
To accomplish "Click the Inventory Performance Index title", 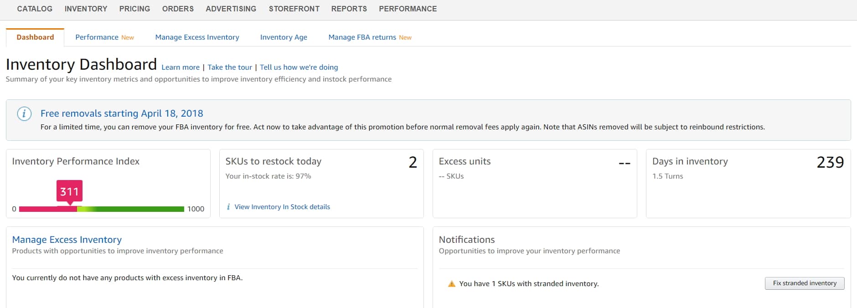I will click(76, 161).
